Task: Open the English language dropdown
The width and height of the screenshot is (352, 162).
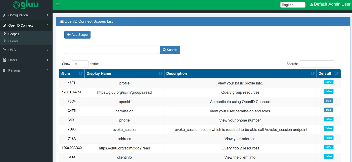Action: click(x=293, y=5)
